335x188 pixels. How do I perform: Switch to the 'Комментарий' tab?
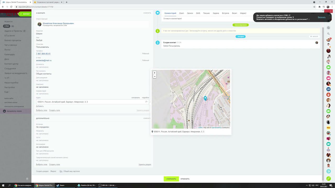(x=170, y=13)
